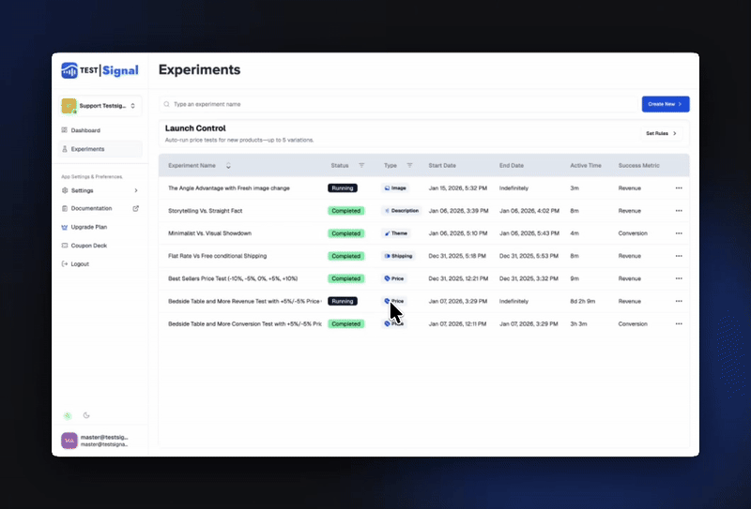Open the Support Testsignal store switcher
This screenshot has width=751, height=509.
(x=100, y=106)
